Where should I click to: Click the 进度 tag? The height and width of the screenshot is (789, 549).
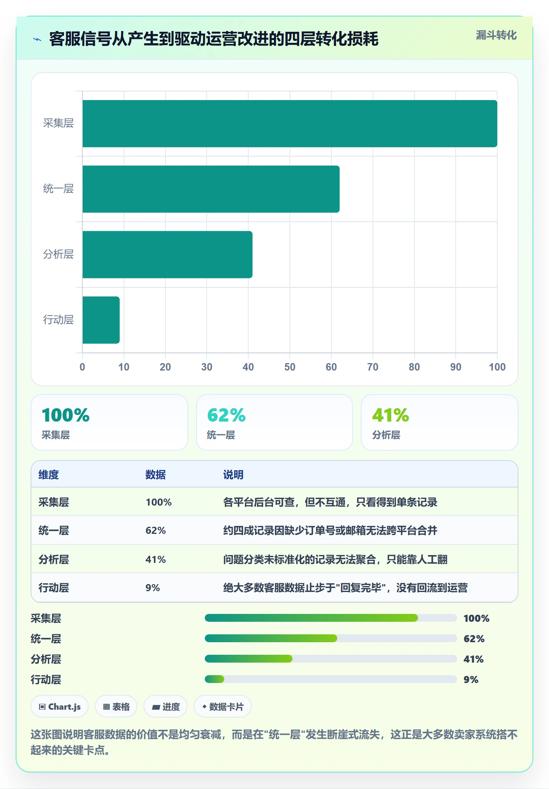pos(165,707)
